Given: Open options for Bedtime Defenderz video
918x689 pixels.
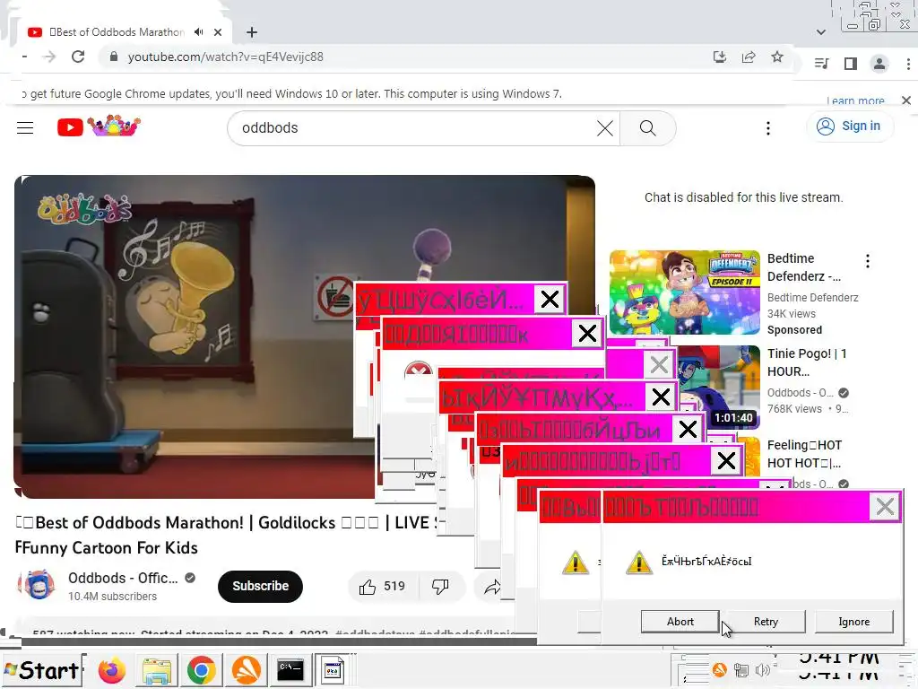Looking at the screenshot, I should point(868,261).
